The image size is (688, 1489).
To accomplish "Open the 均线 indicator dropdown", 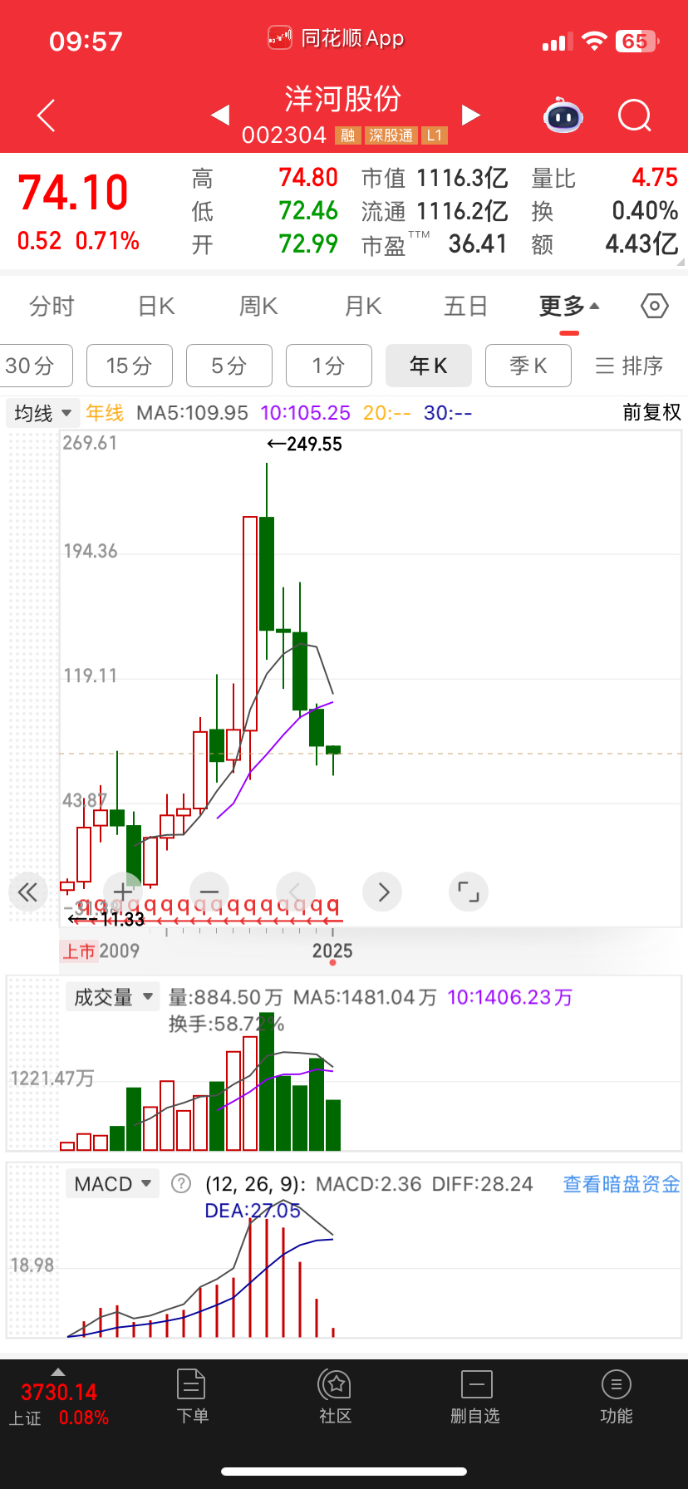I will pyautogui.click(x=42, y=413).
